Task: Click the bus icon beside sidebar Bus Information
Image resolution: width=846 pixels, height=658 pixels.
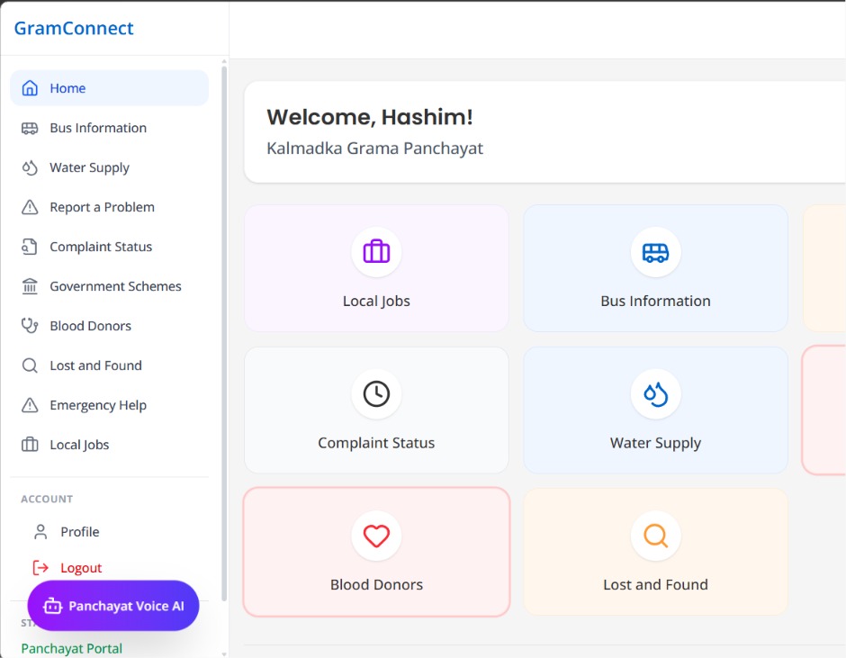Action: [30, 128]
